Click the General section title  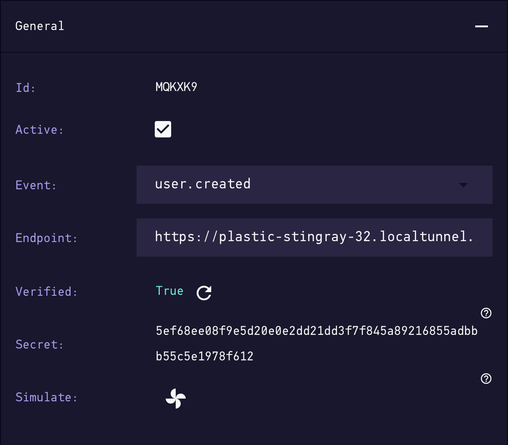40,26
